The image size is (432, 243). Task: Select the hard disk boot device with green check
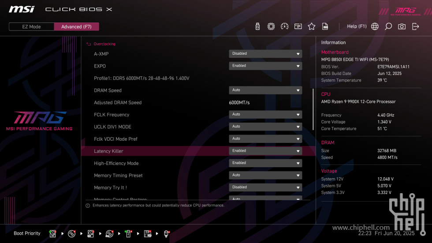coord(52,234)
